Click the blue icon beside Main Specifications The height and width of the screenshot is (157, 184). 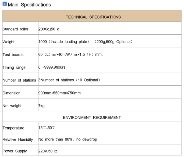[5, 4]
